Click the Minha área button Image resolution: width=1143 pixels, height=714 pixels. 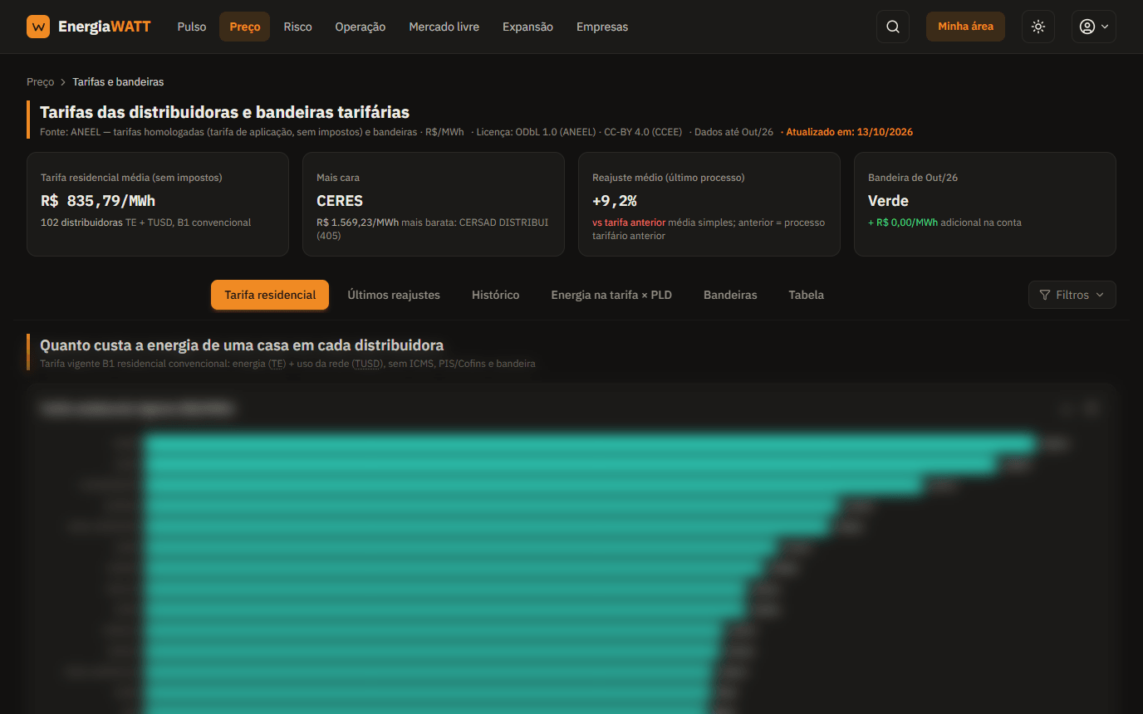[x=965, y=27]
